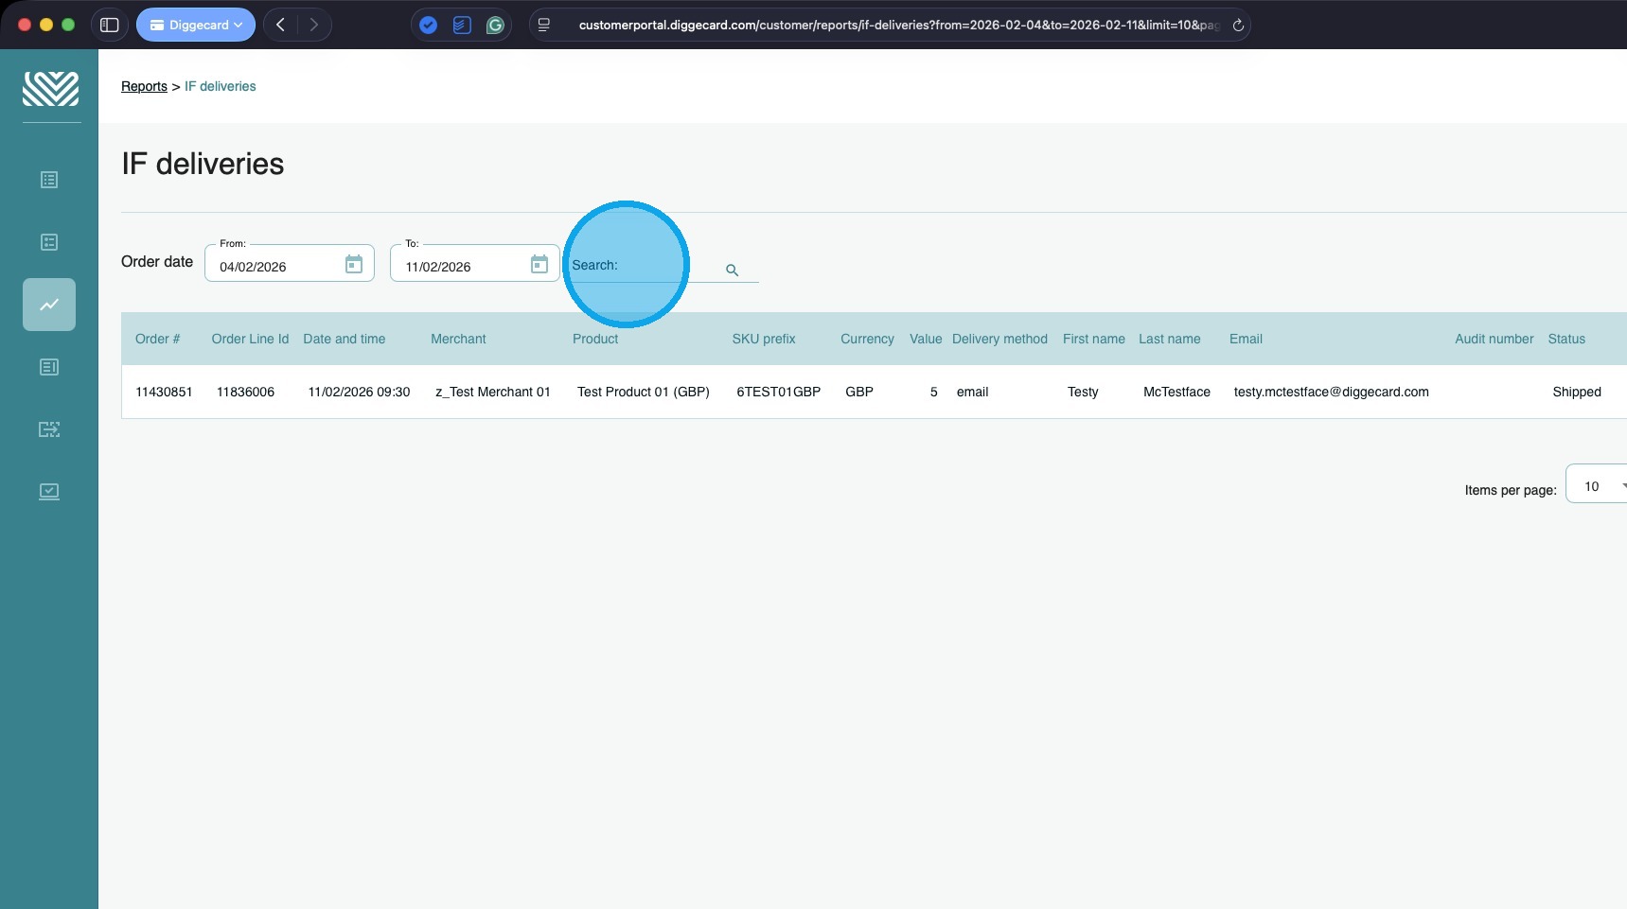Open the Diggecard tab group dropdown
Screen dimensions: 1627x909
196,25
